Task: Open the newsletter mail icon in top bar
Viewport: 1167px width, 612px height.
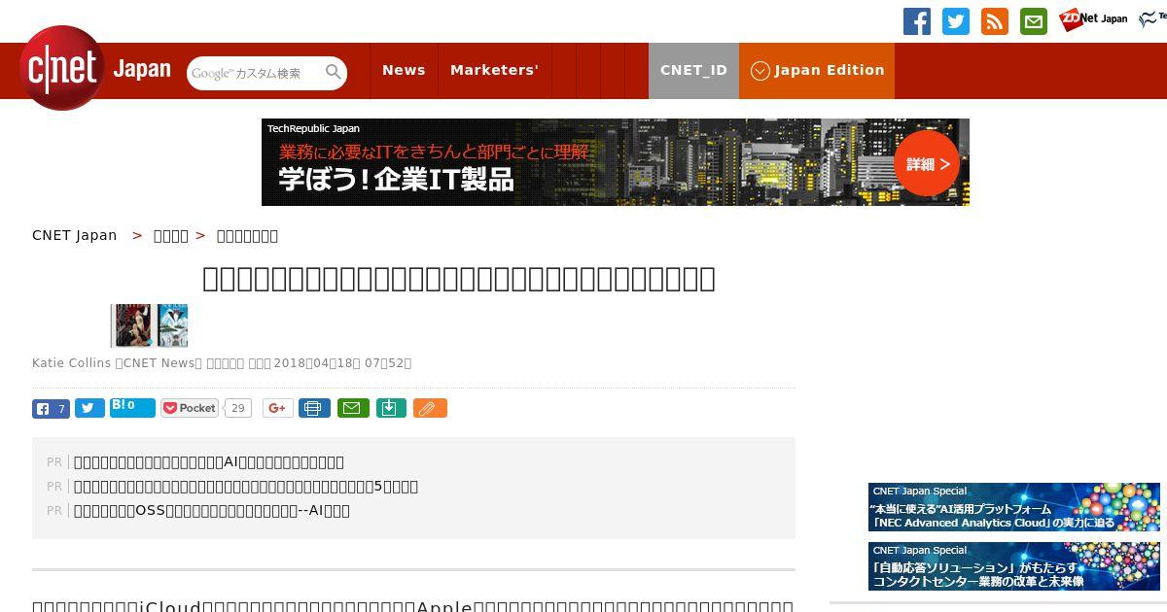Action: [x=1034, y=21]
